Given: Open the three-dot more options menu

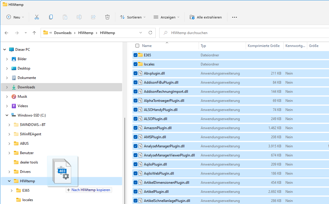Looking at the screenshot, I should tap(234, 17).
